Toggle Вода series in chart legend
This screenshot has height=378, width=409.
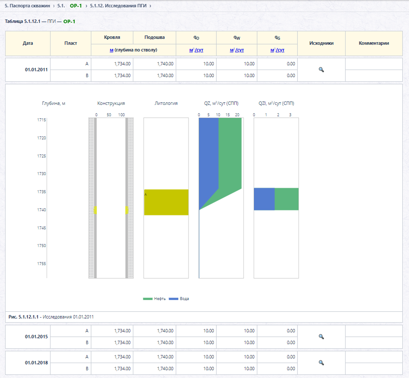[x=179, y=299]
